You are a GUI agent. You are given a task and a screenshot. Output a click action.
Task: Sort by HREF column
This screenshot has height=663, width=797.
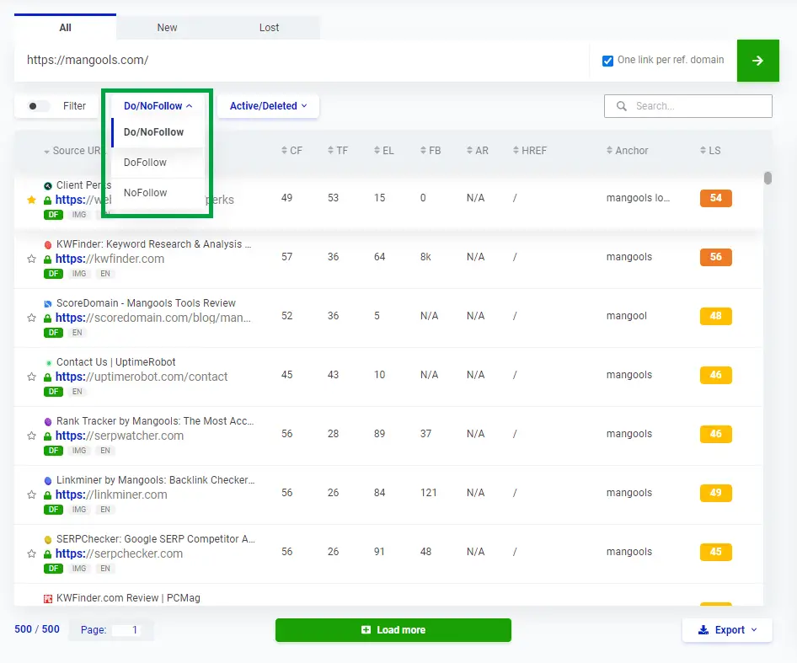click(530, 151)
